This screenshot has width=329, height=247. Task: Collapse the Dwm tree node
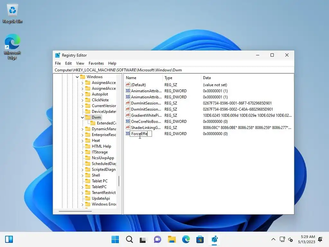tap(83, 117)
